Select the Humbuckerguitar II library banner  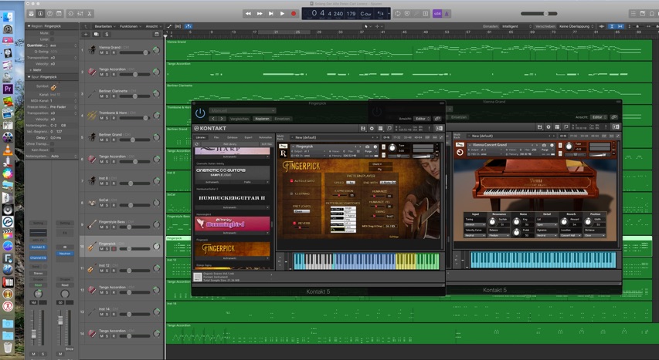click(233, 197)
